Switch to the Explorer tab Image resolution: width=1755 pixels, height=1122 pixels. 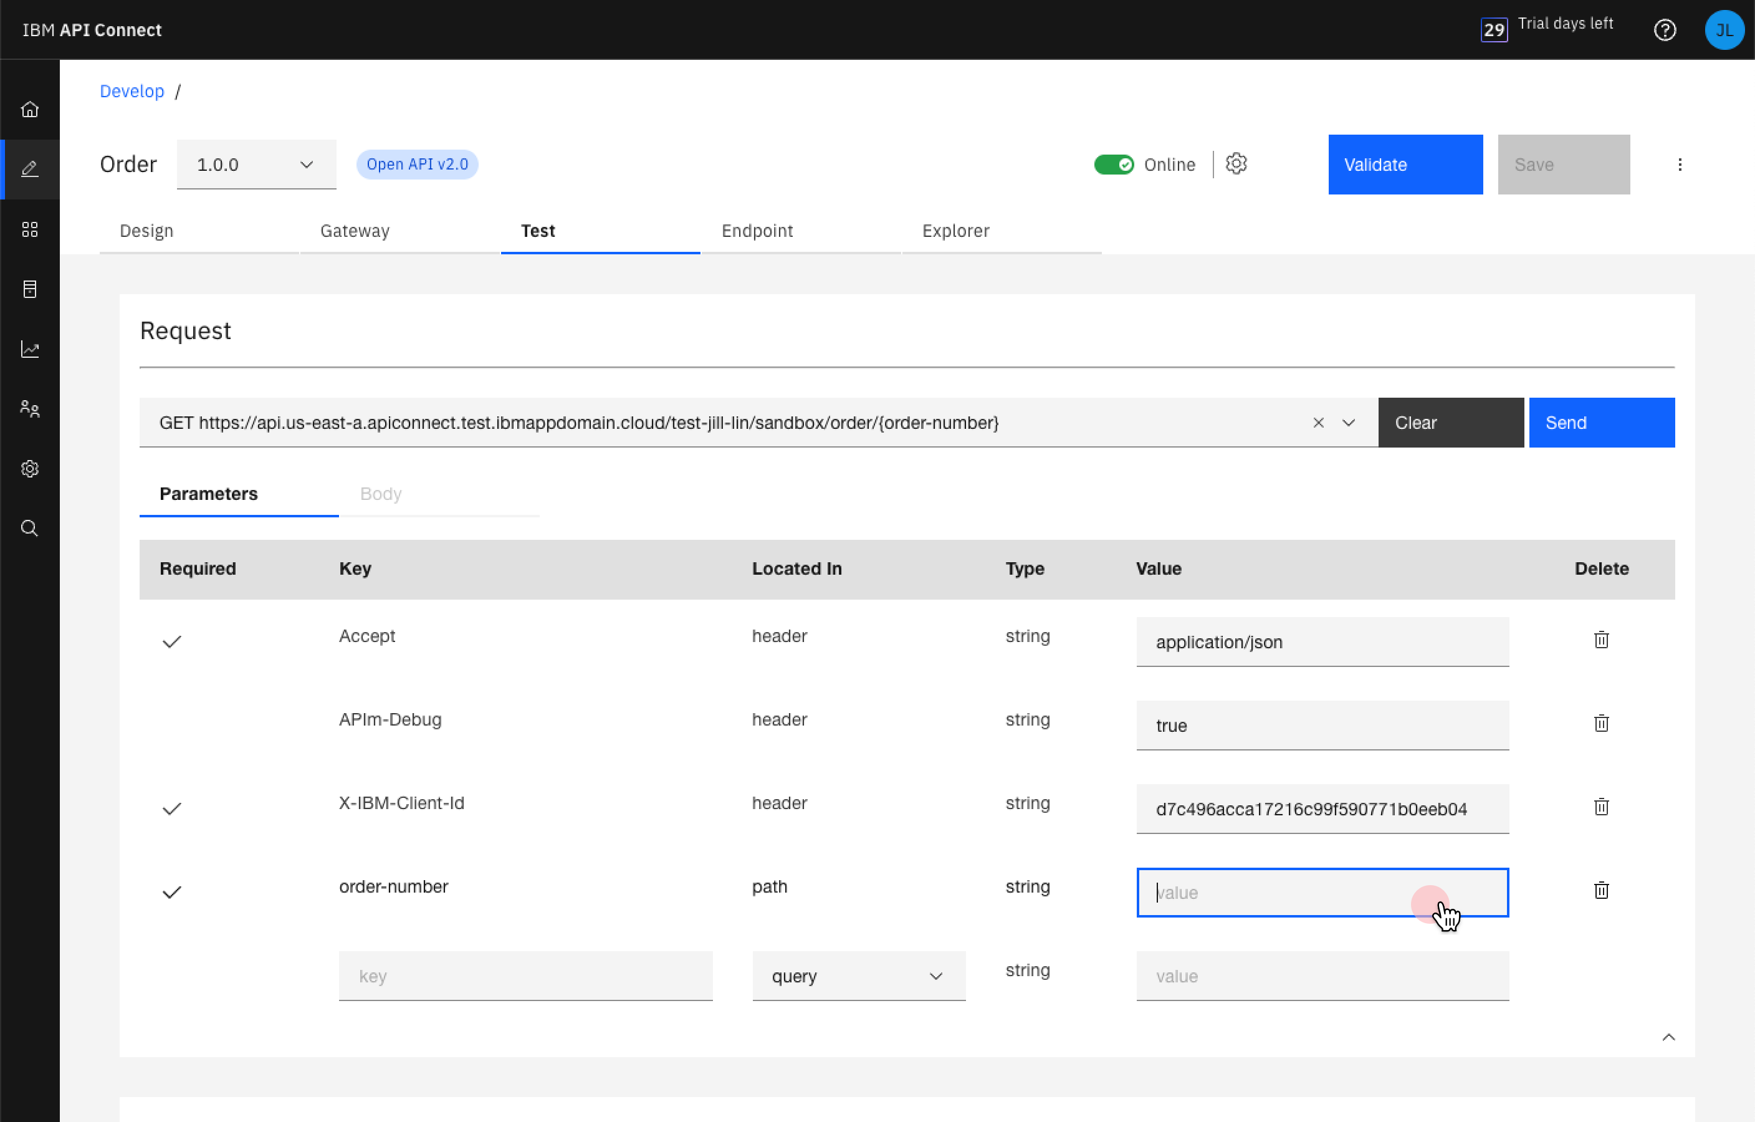tap(955, 231)
